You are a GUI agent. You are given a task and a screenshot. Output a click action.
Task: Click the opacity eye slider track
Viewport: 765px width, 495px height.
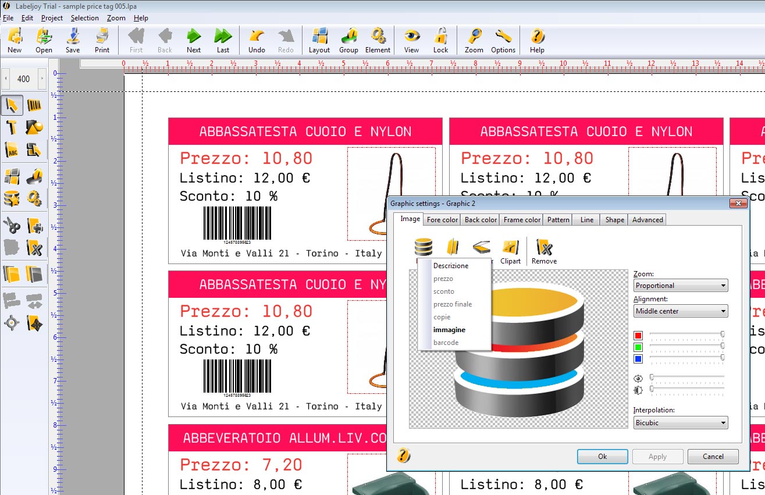(687, 378)
